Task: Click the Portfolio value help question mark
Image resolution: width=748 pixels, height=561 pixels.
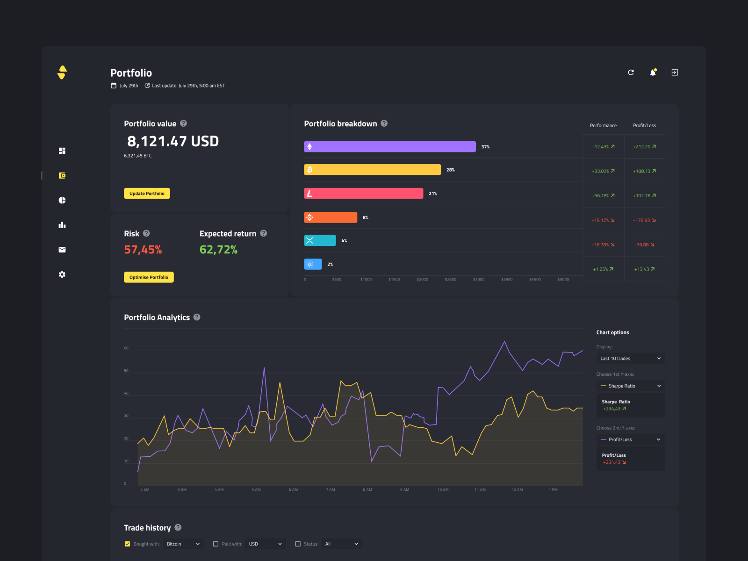Action: 183,123
